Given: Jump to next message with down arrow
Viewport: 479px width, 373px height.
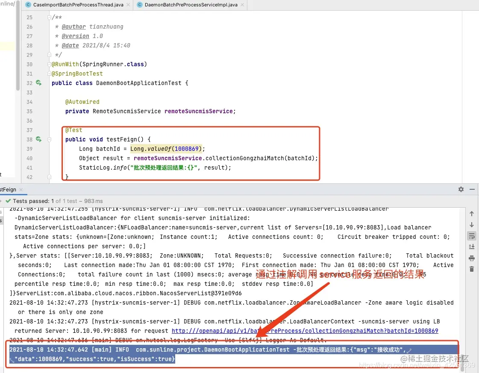Looking at the screenshot, I should [472, 224].
